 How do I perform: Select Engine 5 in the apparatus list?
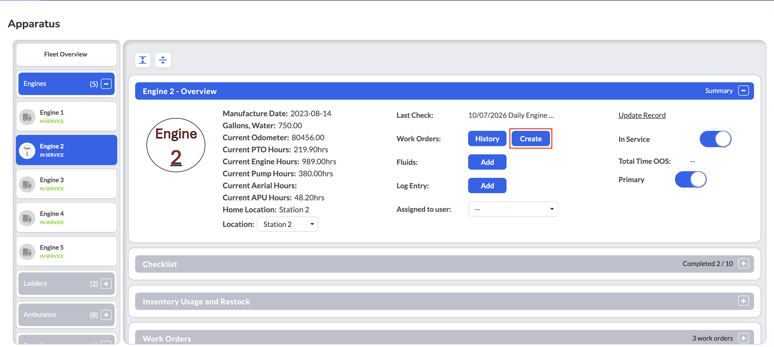(x=66, y=251)
